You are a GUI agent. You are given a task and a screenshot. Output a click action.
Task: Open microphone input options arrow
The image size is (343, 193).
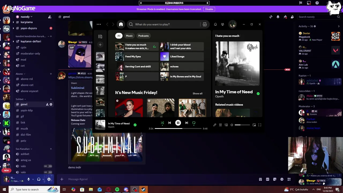33,179
